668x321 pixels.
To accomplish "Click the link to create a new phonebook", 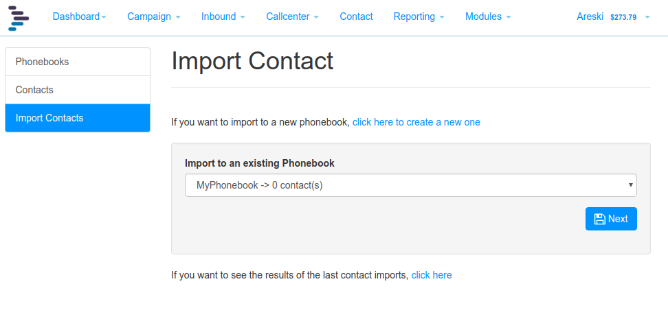I will pos(416,123).
